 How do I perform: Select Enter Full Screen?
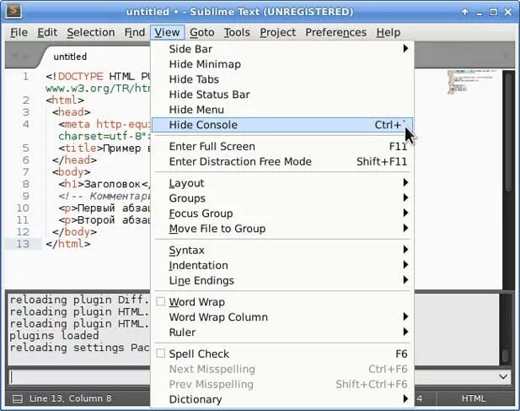281,146
